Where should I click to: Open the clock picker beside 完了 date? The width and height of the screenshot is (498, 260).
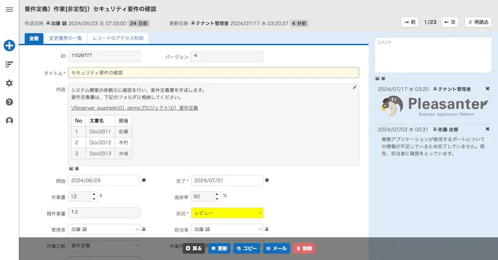267,180
